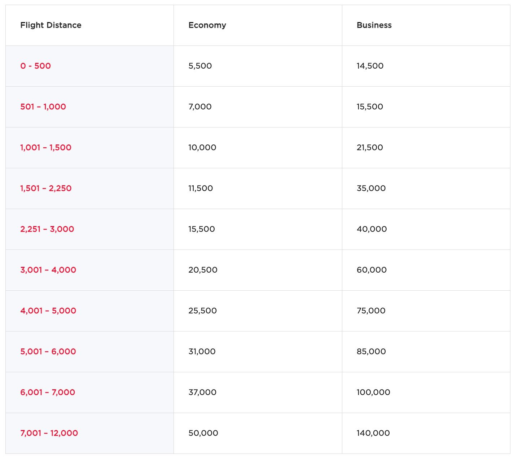
Task: Click the 25,500 Economy value
Action: [203, 311]
